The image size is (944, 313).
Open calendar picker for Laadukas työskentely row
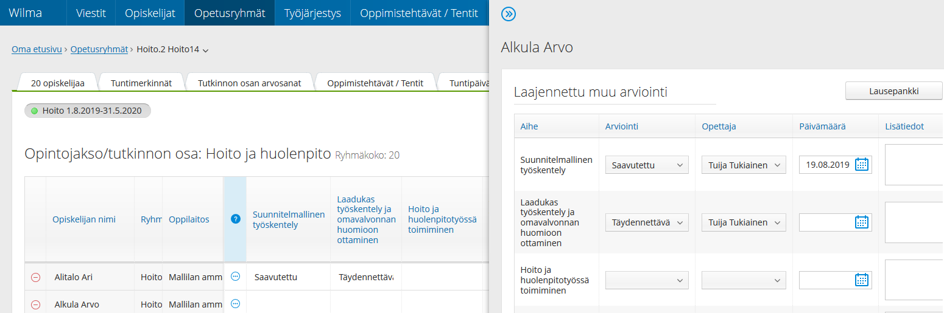[861, 222]
